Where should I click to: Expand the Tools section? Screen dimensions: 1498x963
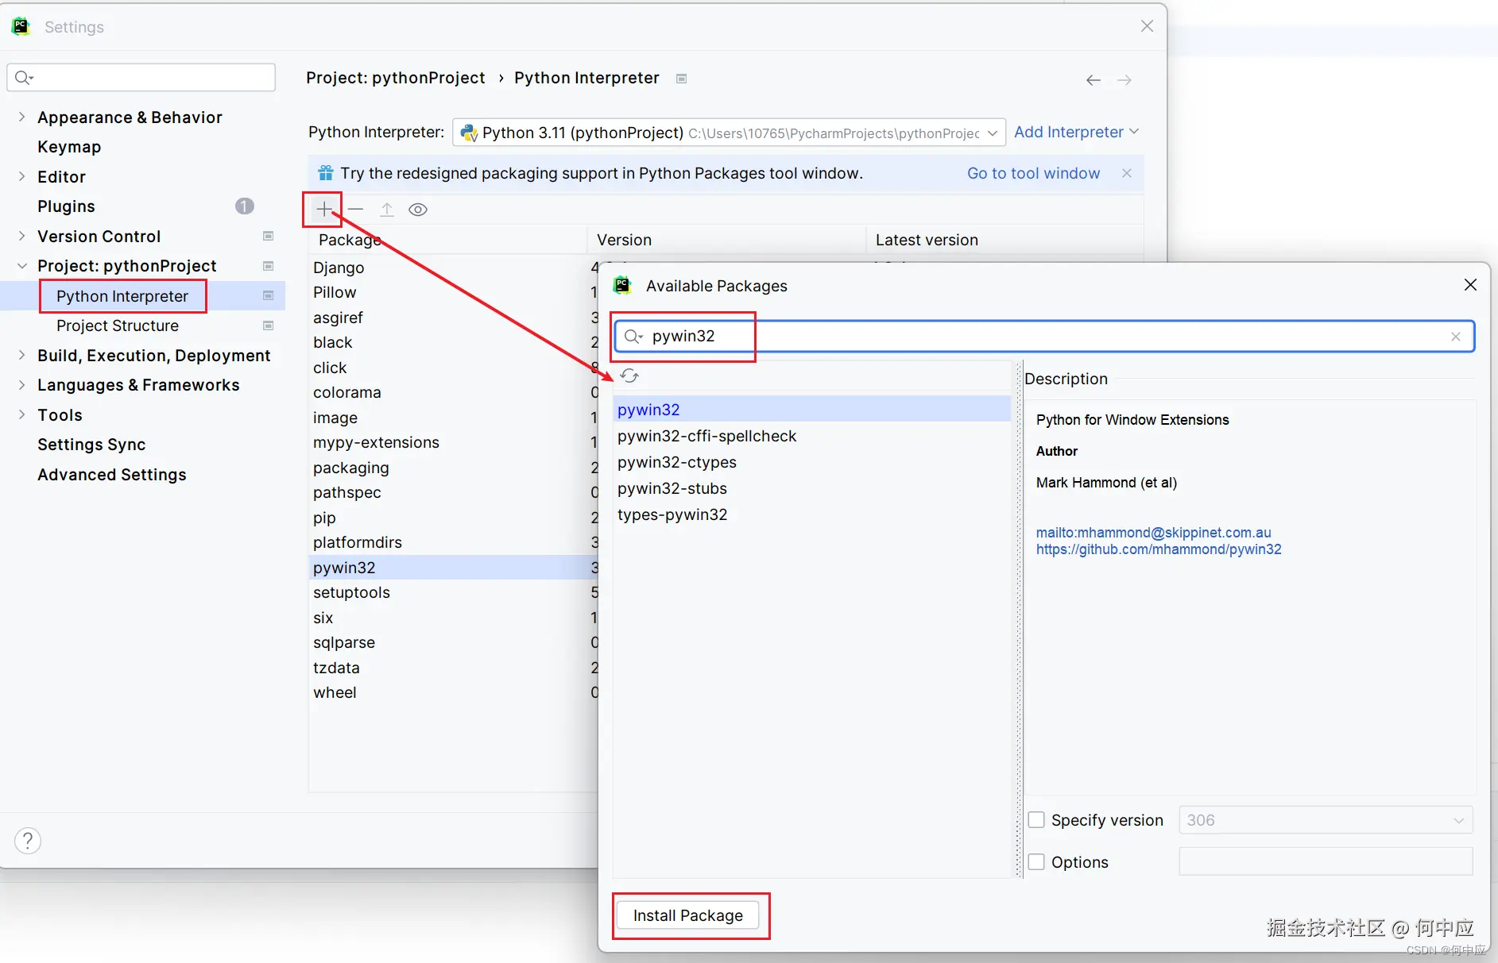point(21,414)
